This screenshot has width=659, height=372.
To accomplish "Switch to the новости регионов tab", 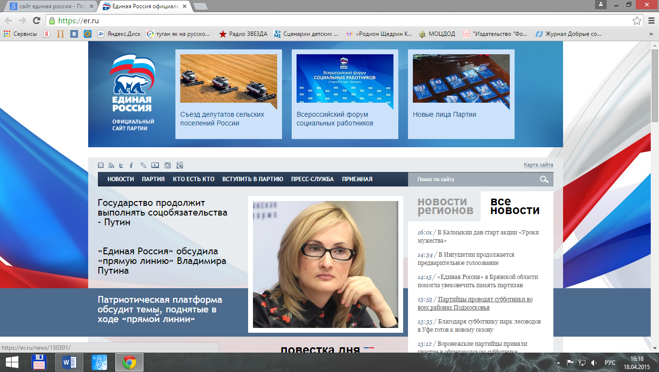I will click(445, 206).
